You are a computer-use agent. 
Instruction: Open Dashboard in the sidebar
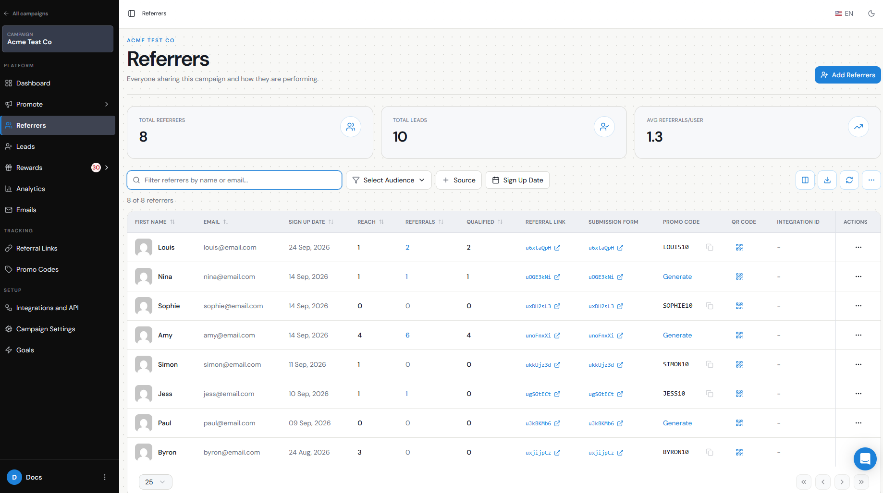click(58, 83)
